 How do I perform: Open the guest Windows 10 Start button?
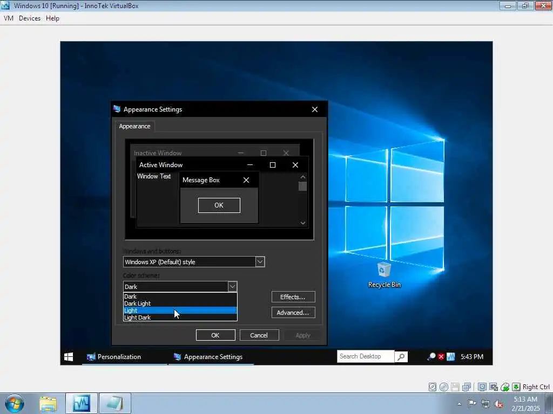(69, 357)
